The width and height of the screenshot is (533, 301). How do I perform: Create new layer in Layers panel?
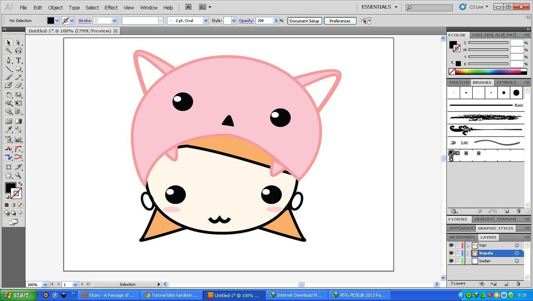pos(506,284)
